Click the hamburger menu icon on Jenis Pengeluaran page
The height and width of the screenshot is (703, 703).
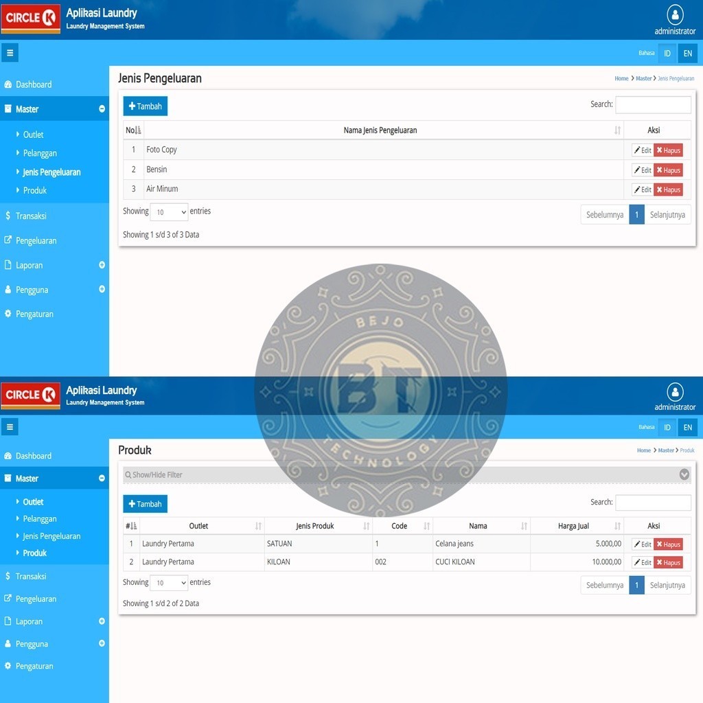pos(10,53)
